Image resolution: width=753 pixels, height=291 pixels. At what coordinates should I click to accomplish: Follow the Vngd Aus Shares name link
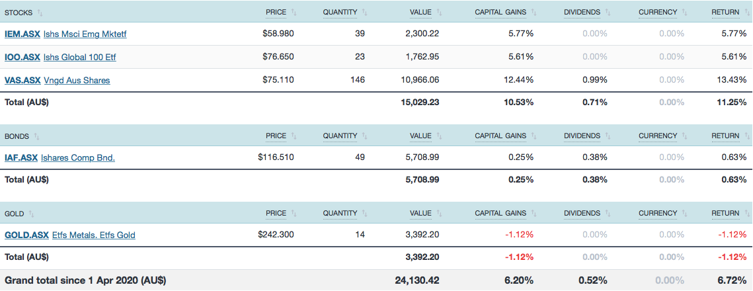77,81
